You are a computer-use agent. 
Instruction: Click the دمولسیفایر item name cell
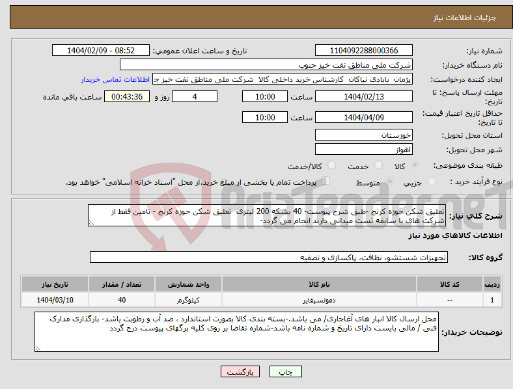319,300
